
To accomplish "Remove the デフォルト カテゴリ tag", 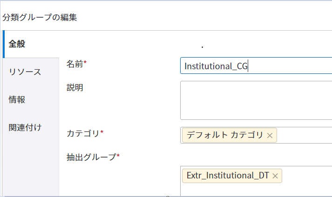I will click(x=270, y=135).
